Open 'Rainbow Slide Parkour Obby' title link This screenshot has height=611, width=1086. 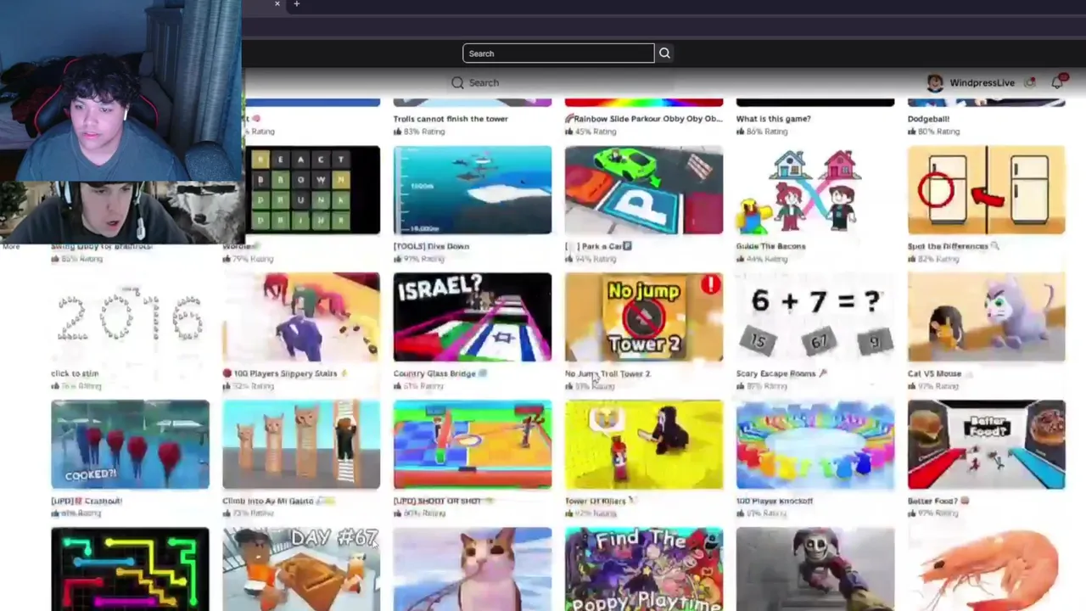point(644,119)
